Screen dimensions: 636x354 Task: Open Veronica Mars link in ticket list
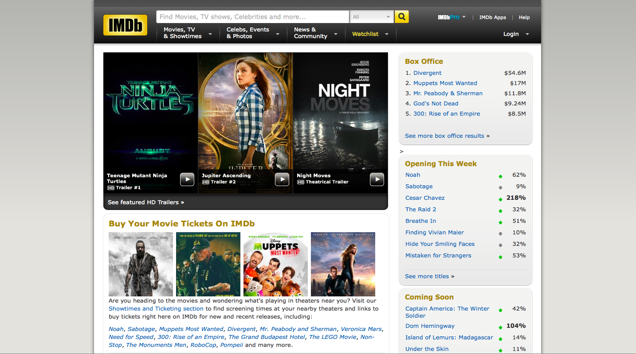click(x=361, y=329)
